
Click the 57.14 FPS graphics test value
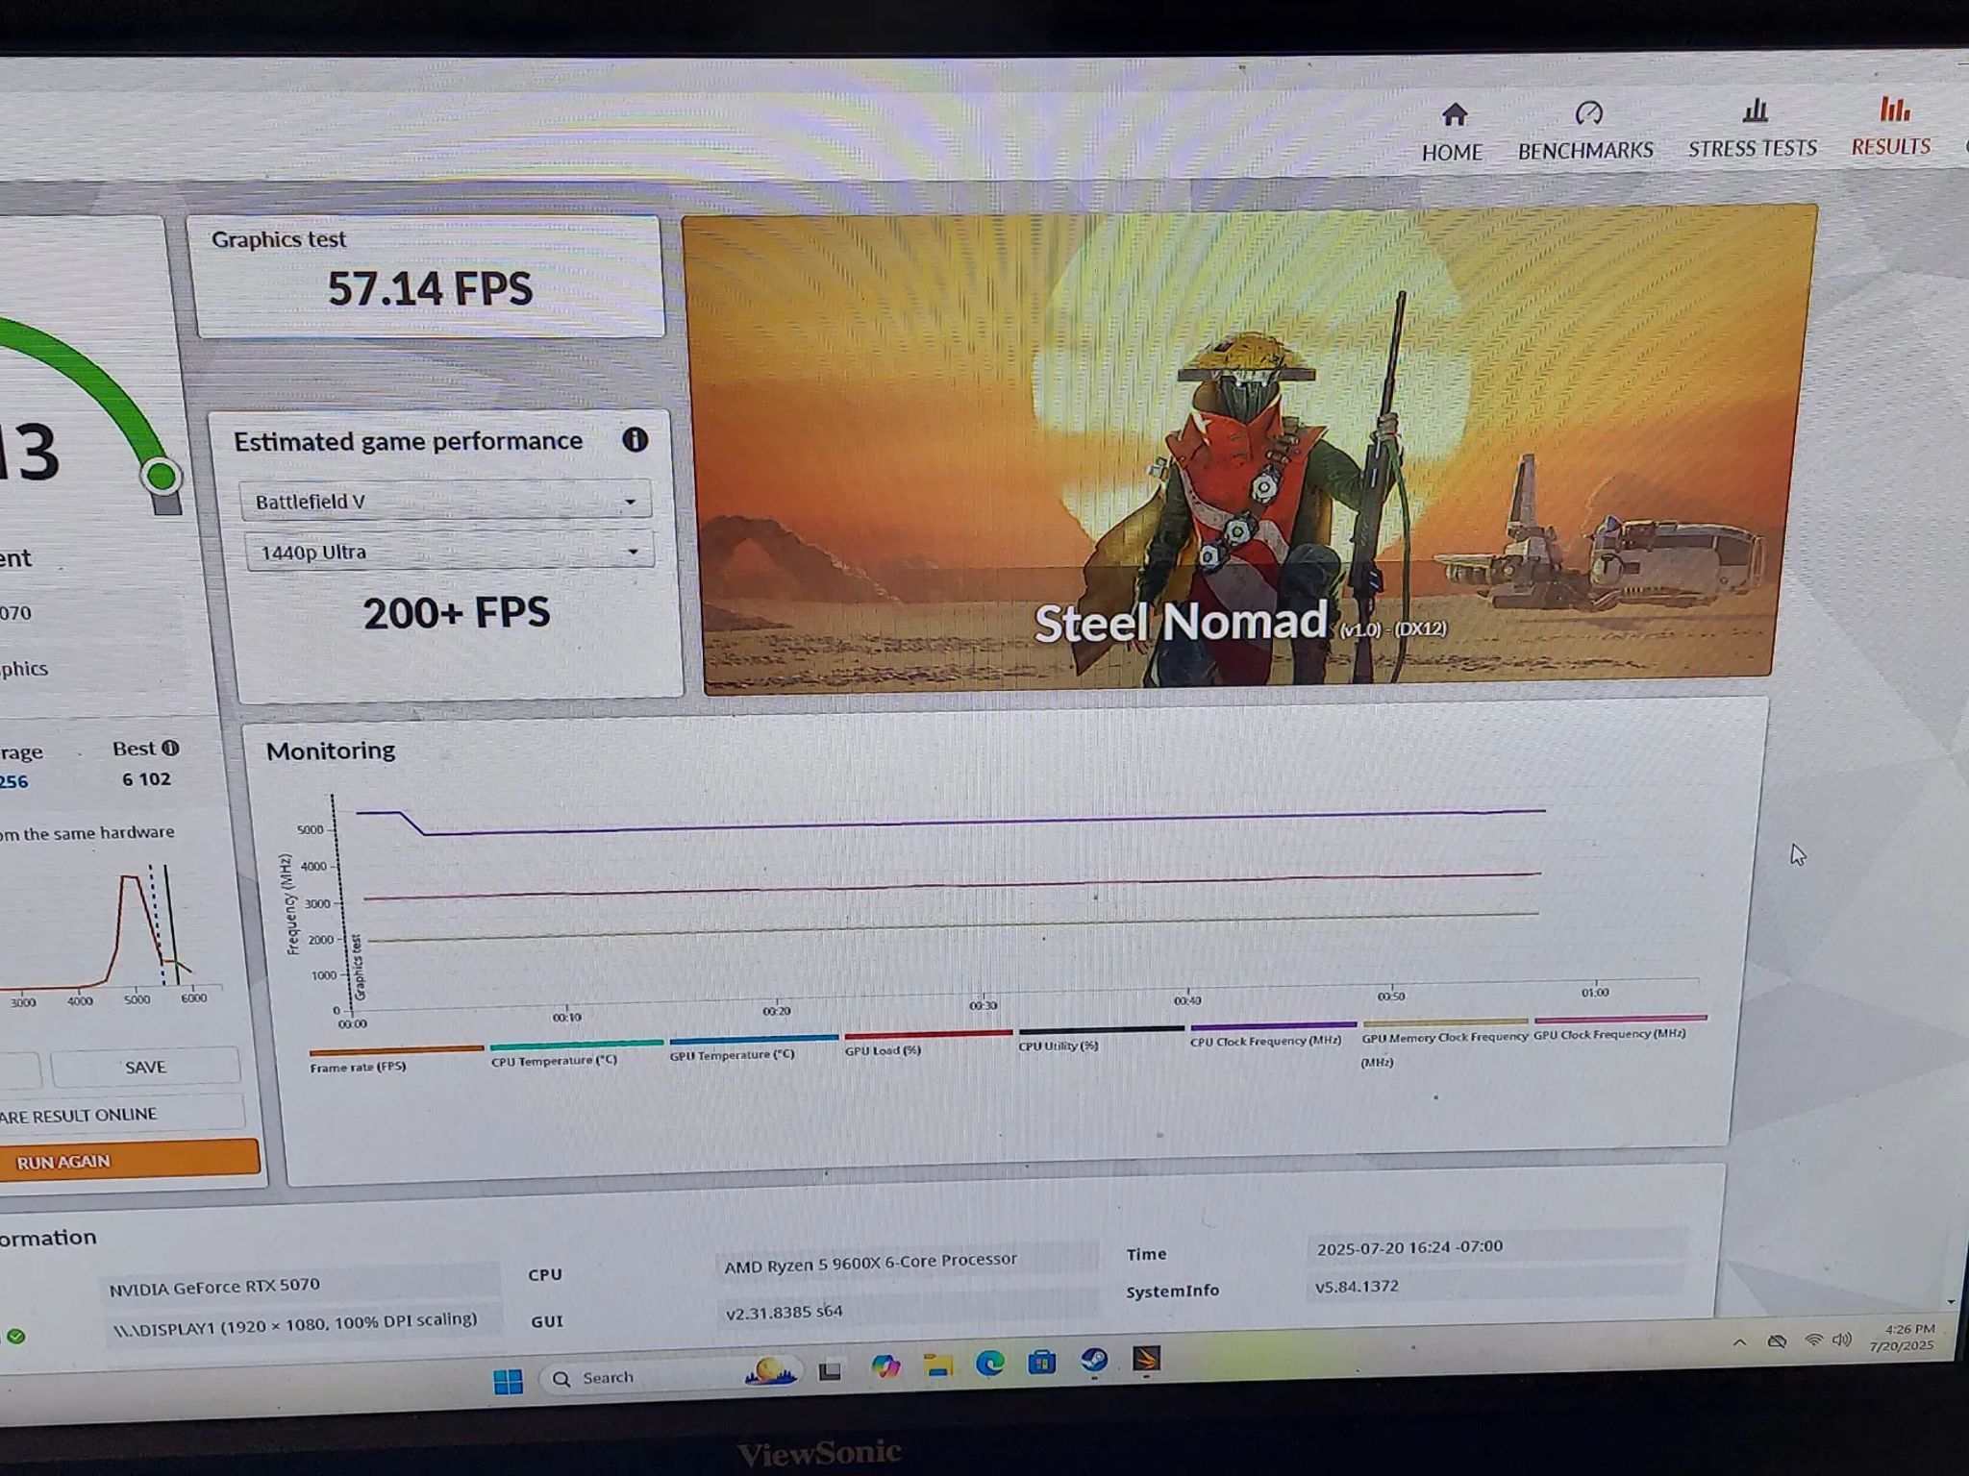429,288
